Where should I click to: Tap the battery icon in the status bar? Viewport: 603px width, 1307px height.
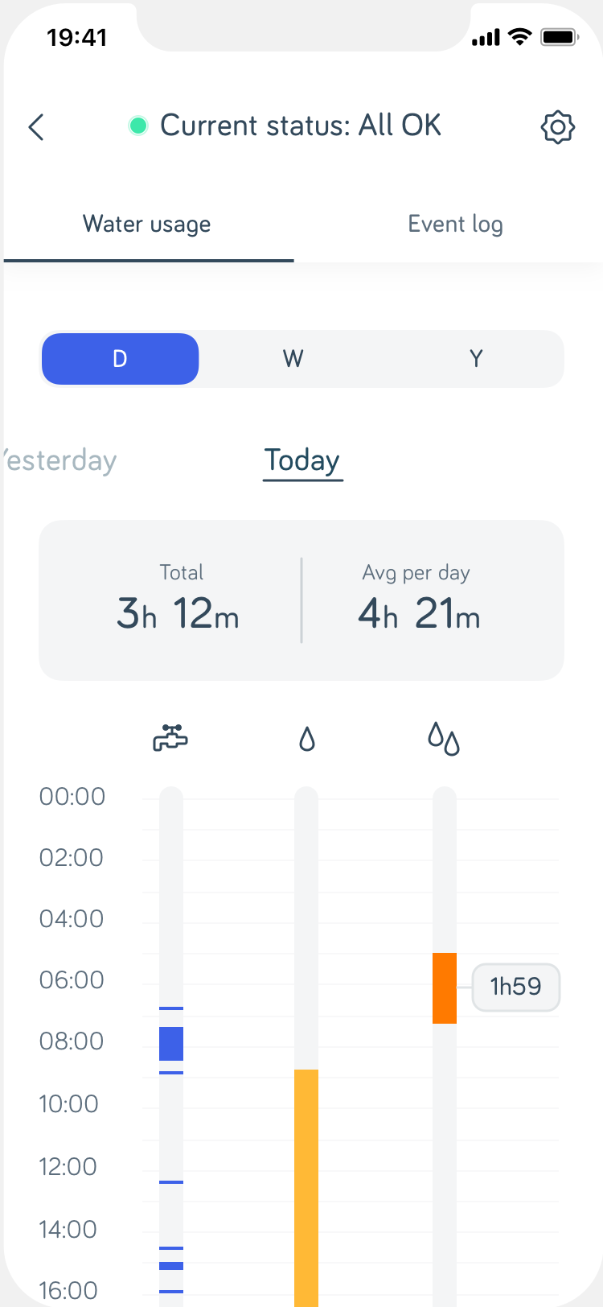[560, 37]
